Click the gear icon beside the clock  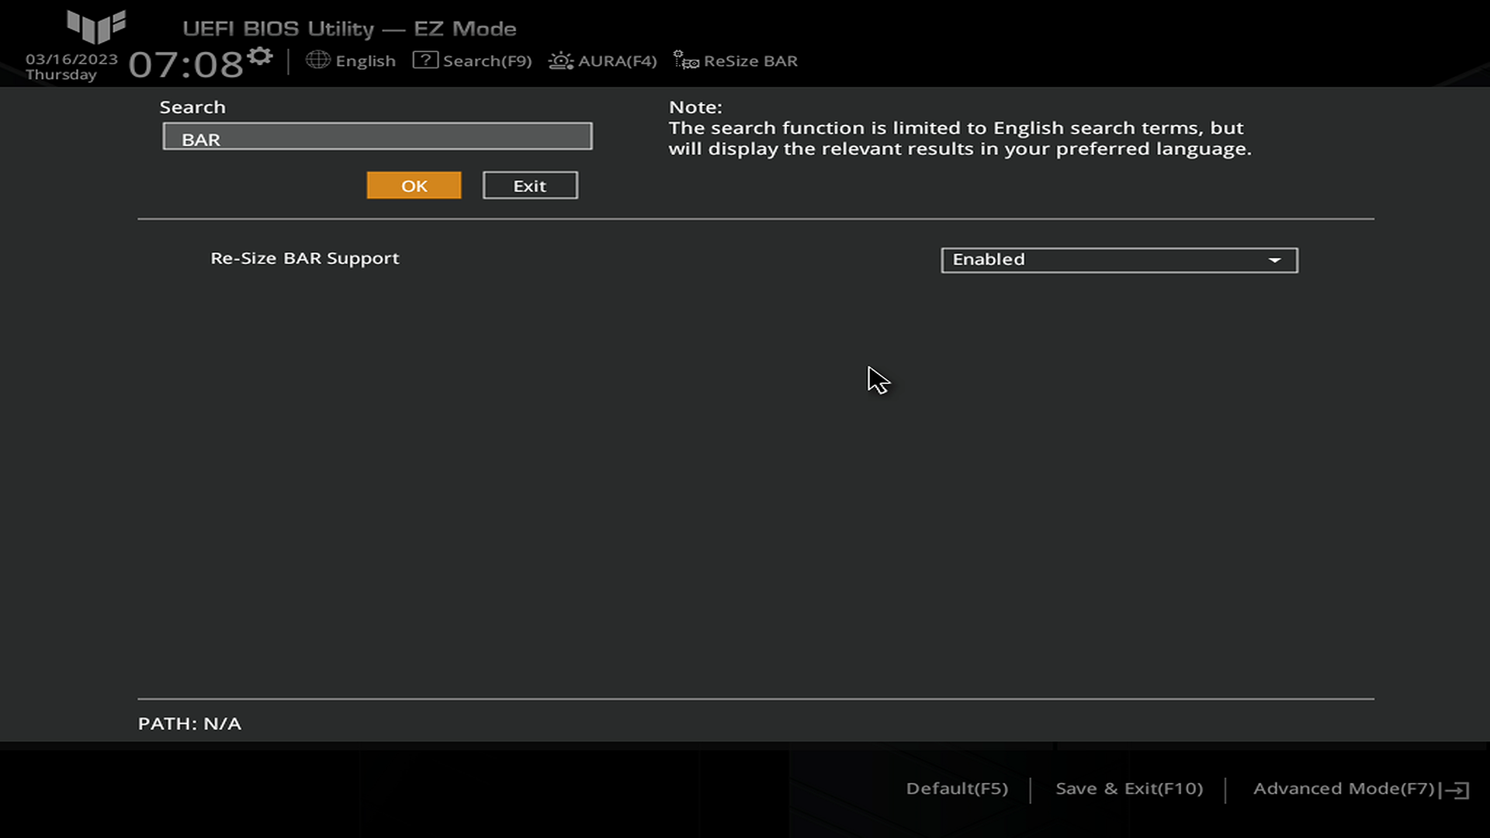(x=260, y=57)
